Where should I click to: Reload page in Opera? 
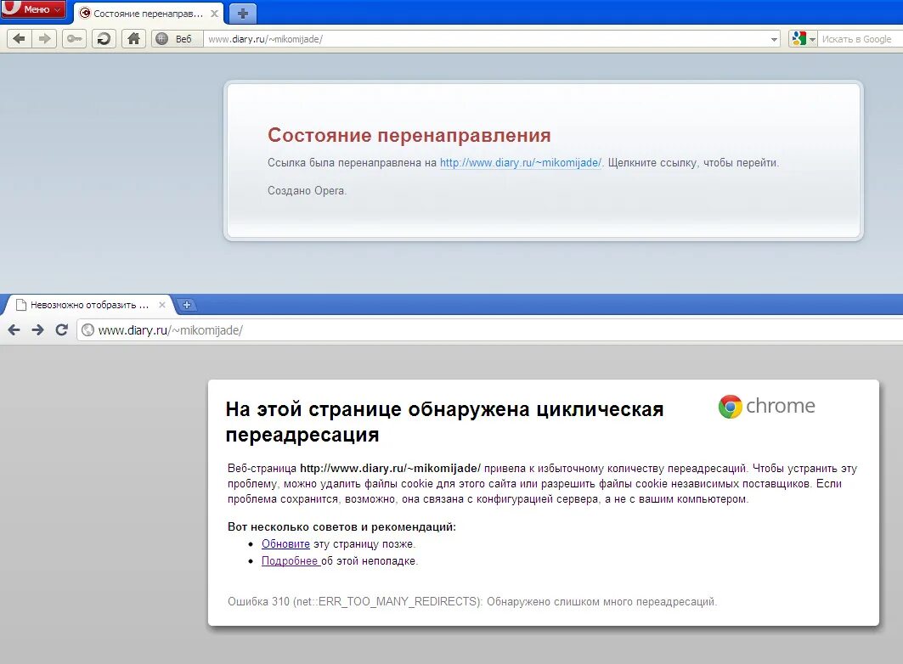pos(104,38)
